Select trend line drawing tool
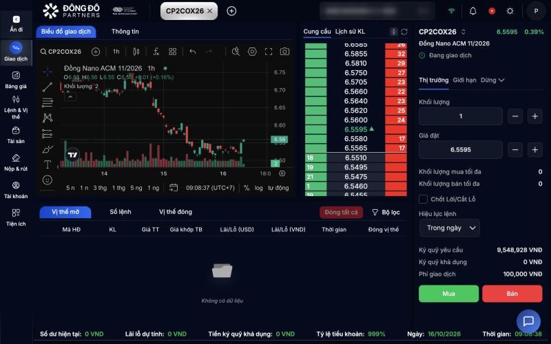The height and width of the screenshot is (344, 551). (x=48, y=87)
